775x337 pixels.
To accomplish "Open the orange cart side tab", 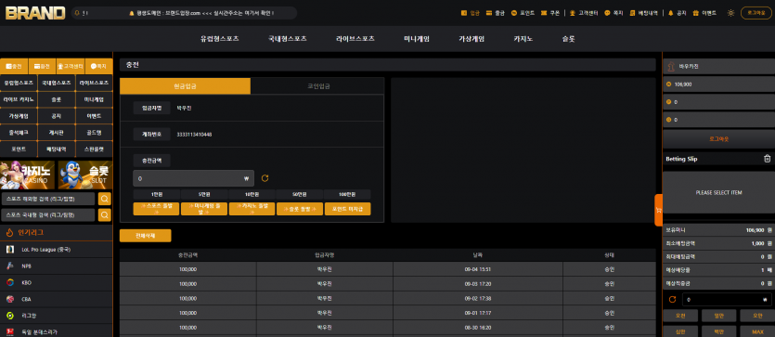I will point(658,210).
